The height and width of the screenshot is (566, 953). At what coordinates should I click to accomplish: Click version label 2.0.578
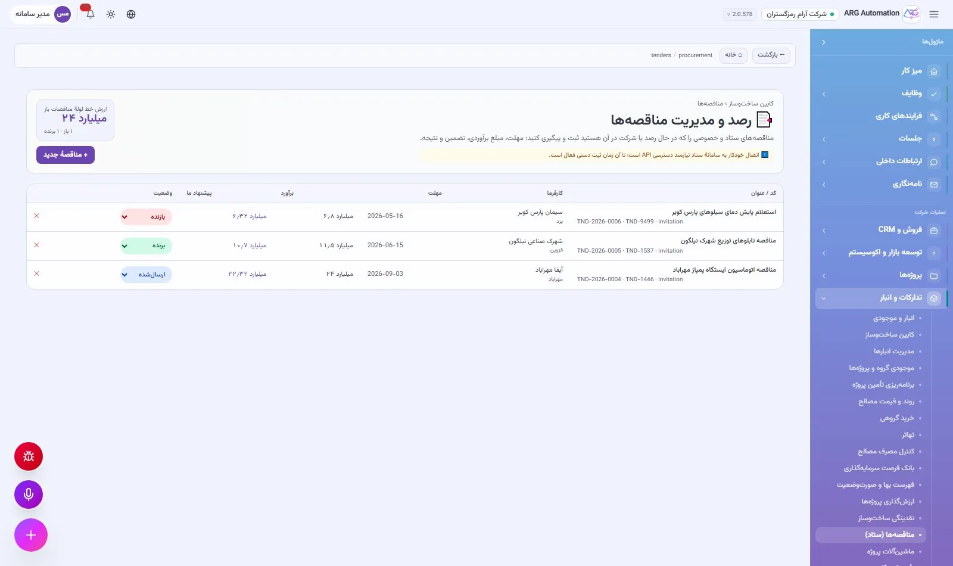pyautogui.click(x=740, y=14)
